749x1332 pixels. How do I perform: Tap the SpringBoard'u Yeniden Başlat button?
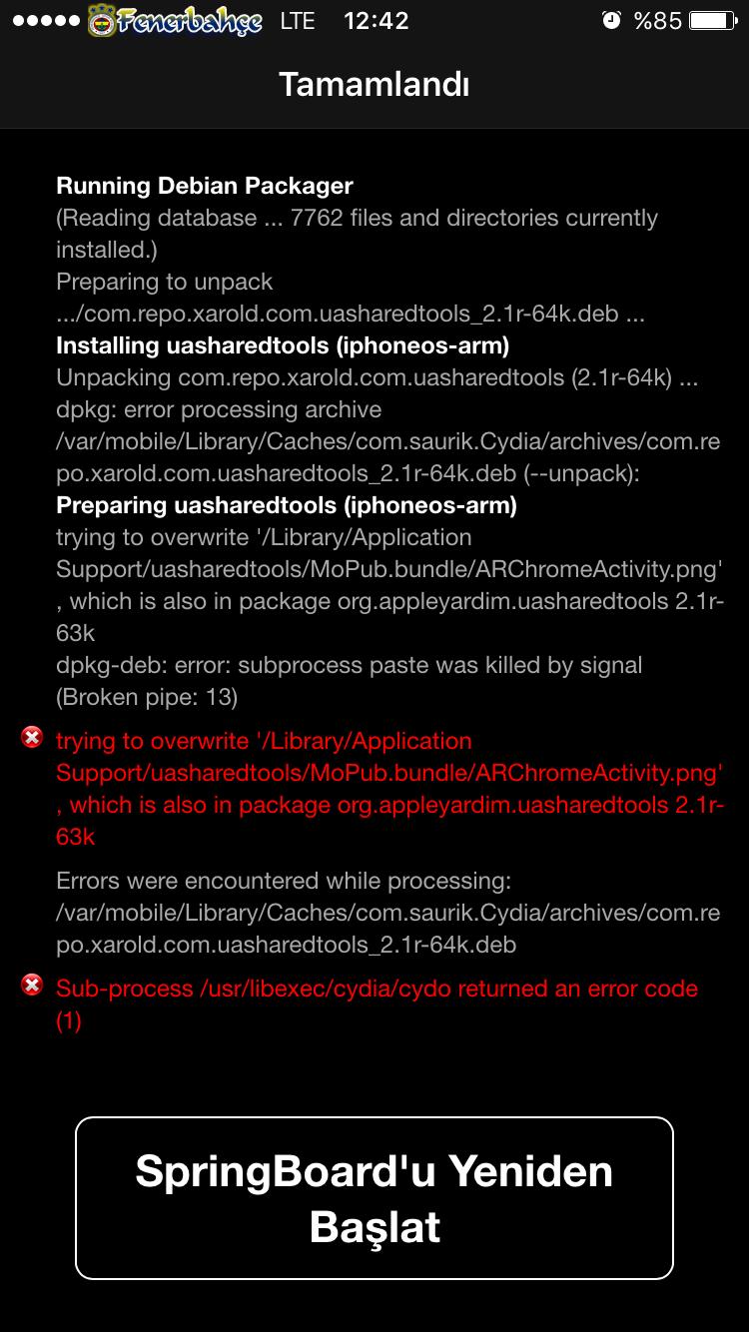point(374,1198)
